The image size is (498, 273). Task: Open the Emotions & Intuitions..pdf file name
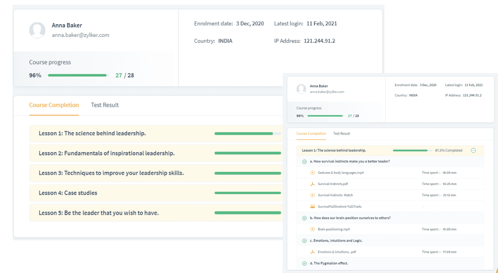click(337, 252)
